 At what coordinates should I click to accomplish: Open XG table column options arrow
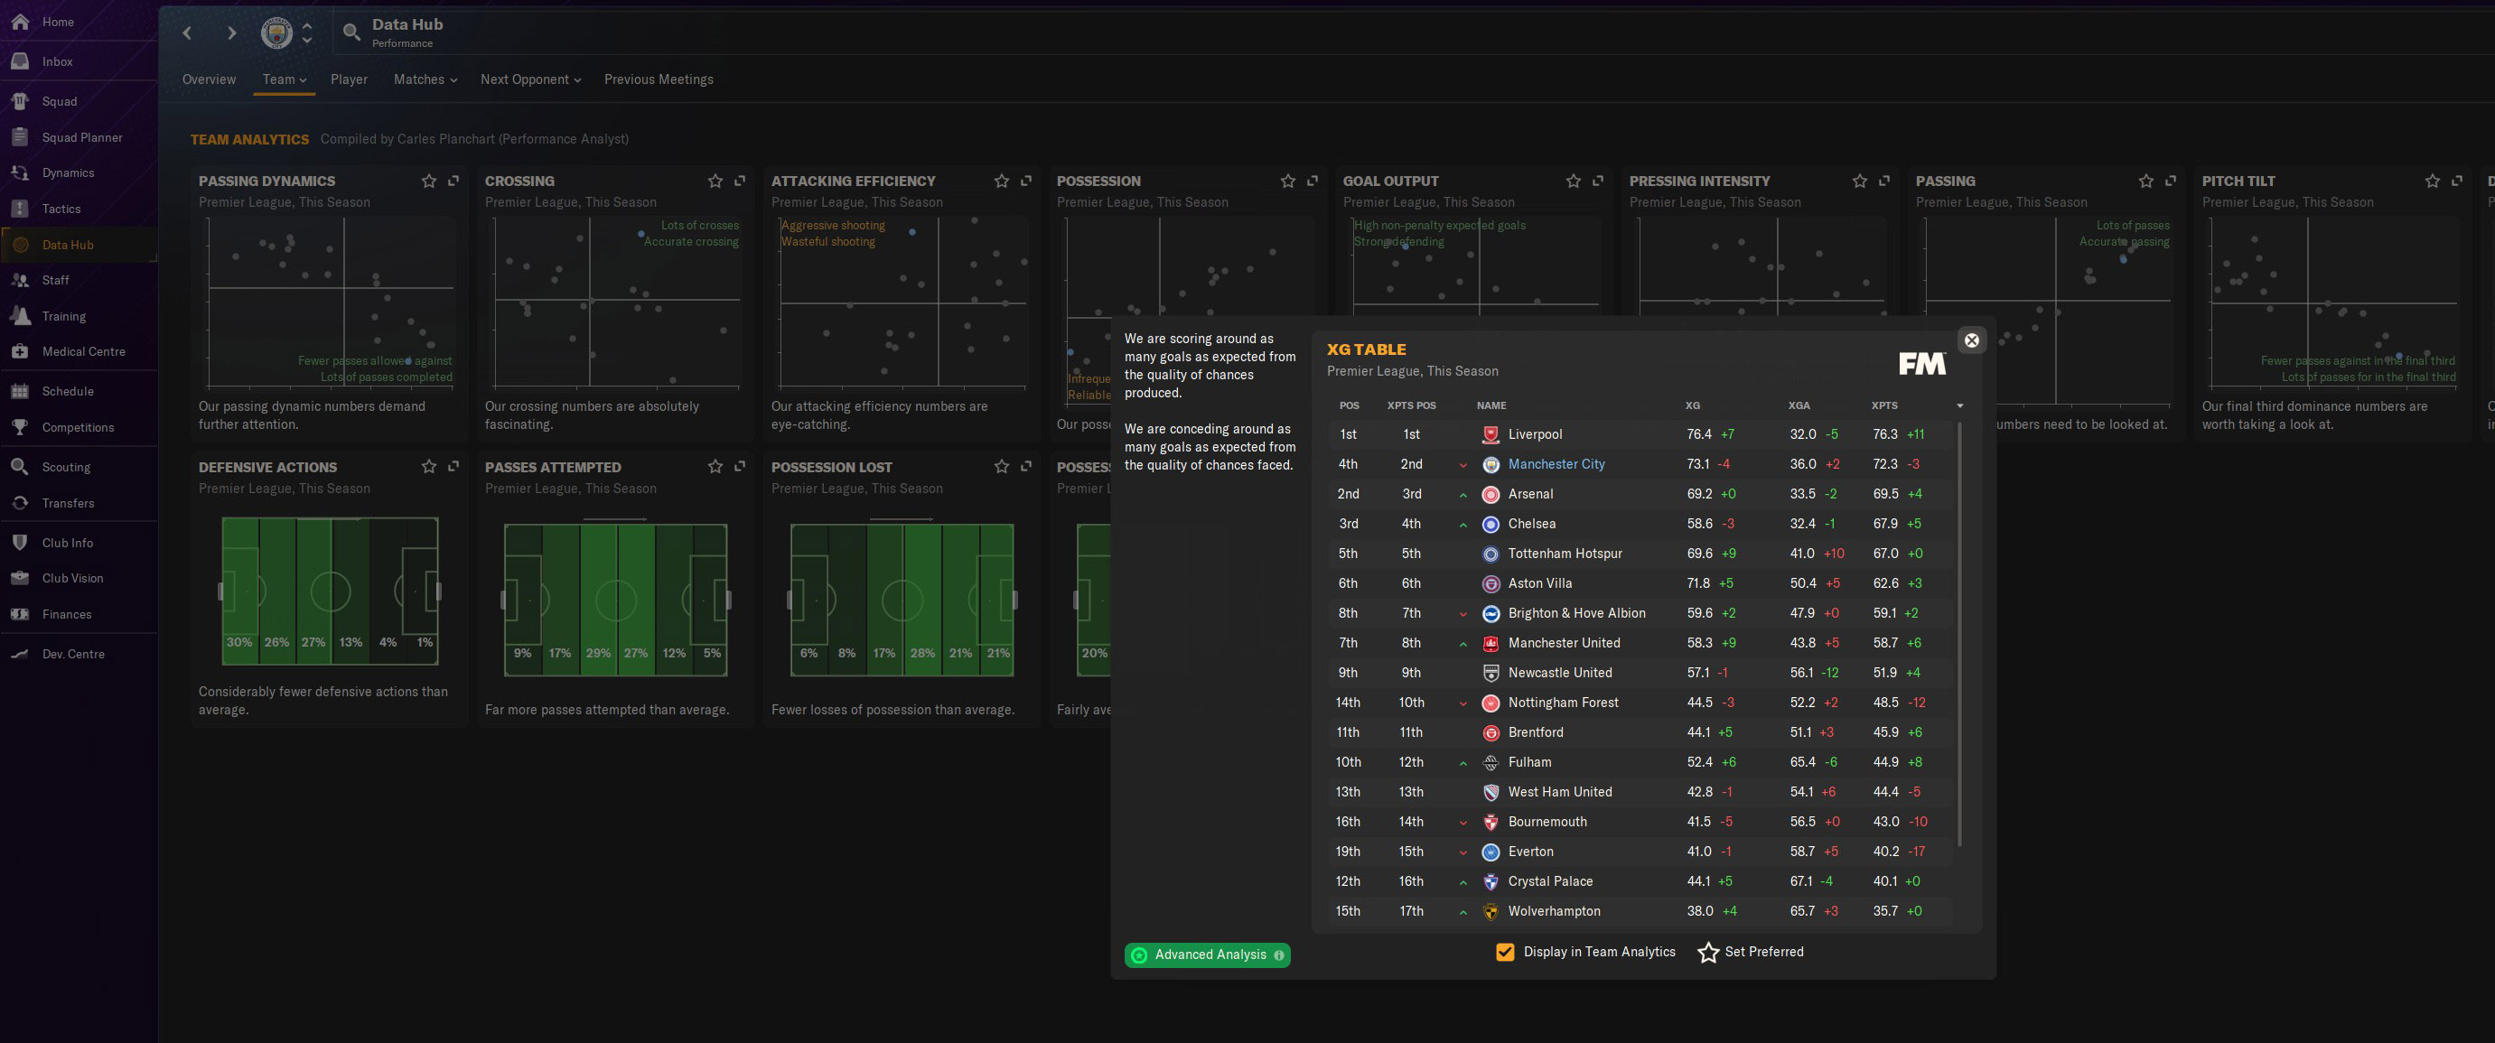[1959, 405]
